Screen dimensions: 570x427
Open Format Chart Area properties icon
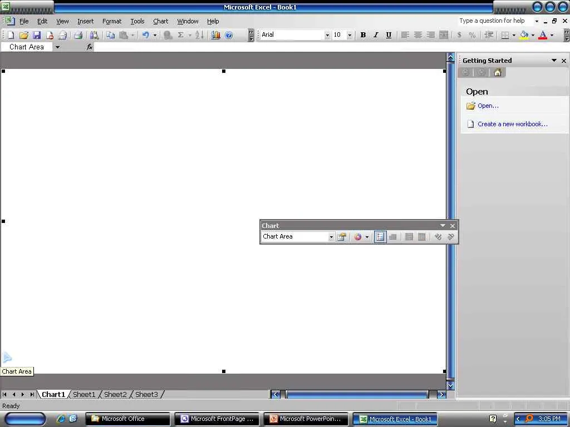pyautogui.click(x=342, y=237)
